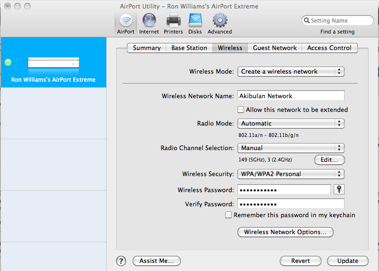Screen dimensions: 379x271
Task: Select Ron Williams's AirPort Extreme in sidebar
Action: point(53,62)
